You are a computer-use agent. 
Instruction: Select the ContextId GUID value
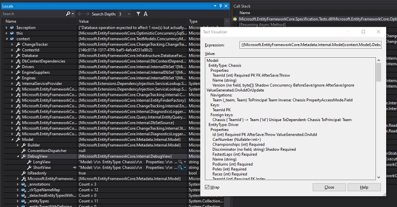(115, 50)
